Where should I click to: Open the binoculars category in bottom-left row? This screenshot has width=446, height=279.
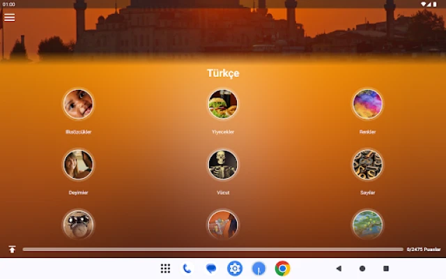pos(78,224)
